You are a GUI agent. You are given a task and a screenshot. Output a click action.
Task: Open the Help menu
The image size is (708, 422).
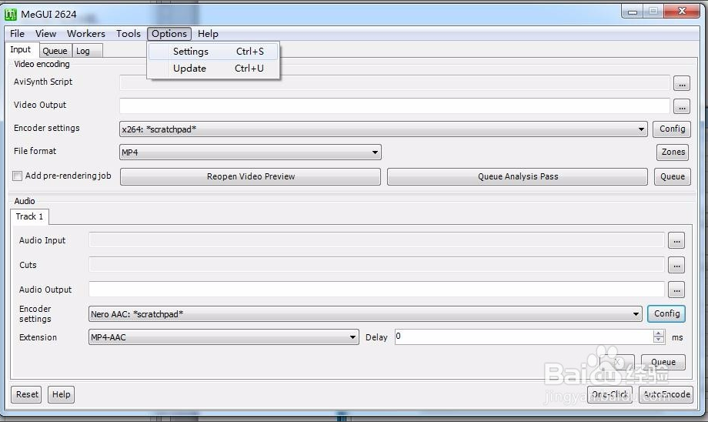click(x=208, y=34)
